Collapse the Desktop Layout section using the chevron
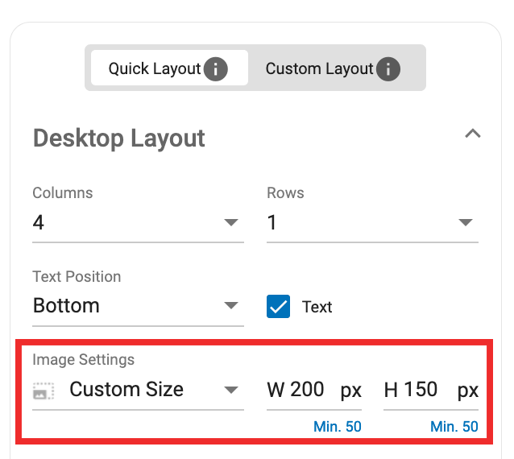This screenshot has width=514, height=459. (472, 134)
